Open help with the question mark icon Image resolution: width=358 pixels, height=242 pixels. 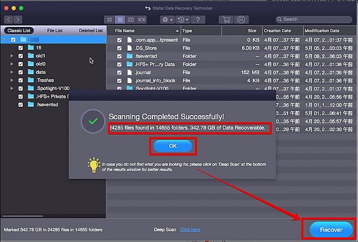tap(198, 20)
